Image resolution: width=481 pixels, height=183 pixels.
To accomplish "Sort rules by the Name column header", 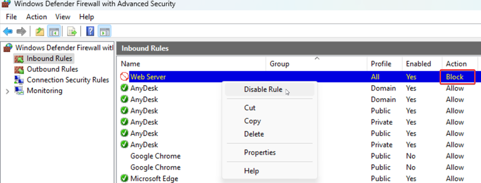I will [130, 64].
